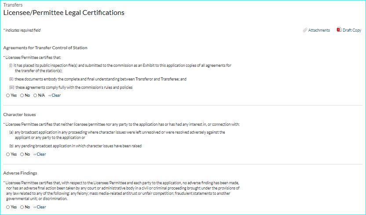
Task: Click the Agreements for Transfer Control of Station heading
Action: [45, 47]
